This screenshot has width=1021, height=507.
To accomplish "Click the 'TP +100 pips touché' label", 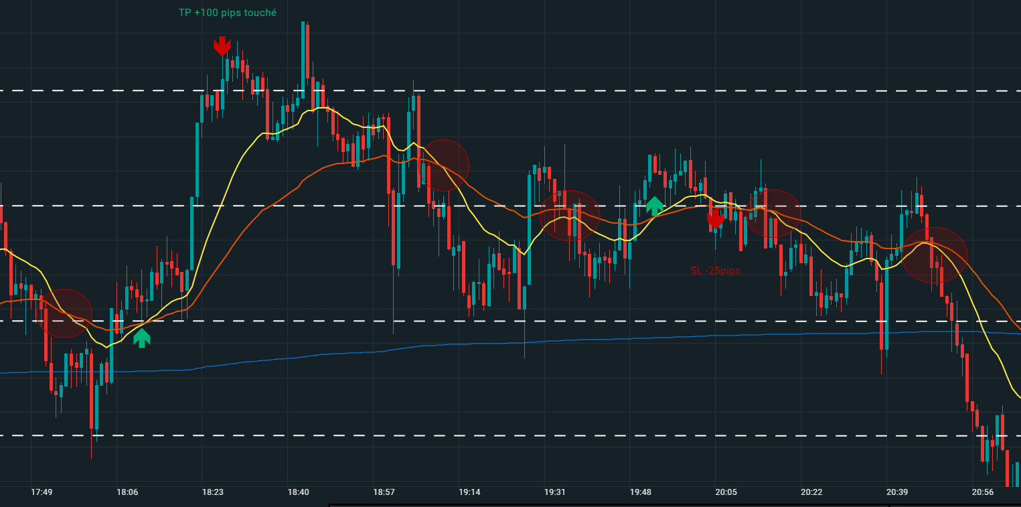I will click(x=228, y=13).
